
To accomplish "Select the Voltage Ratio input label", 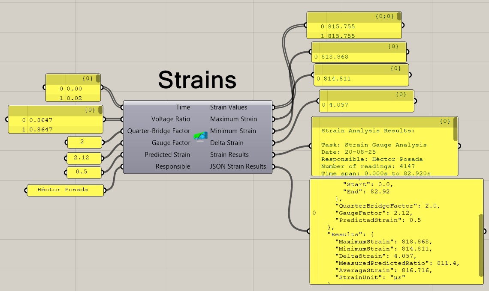I will click(x=170, y=119).
